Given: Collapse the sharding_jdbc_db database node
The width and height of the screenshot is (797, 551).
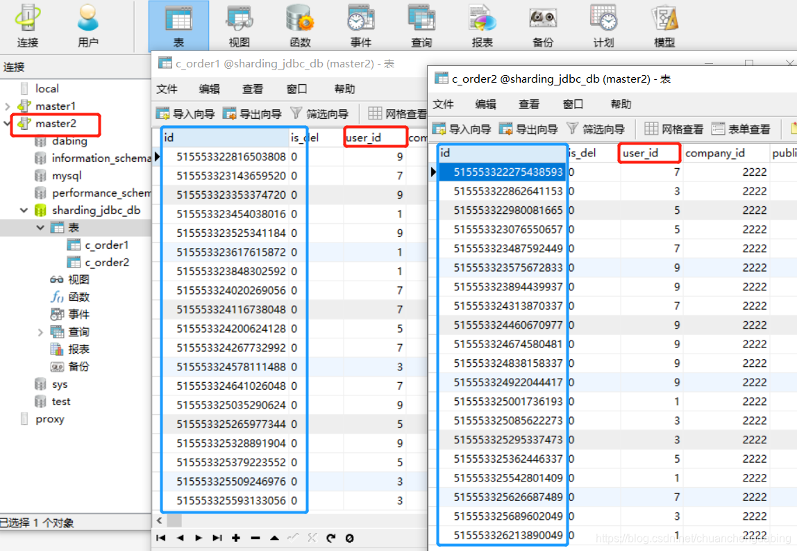Looking at the screenshot, I should click(x=24, y=210).
